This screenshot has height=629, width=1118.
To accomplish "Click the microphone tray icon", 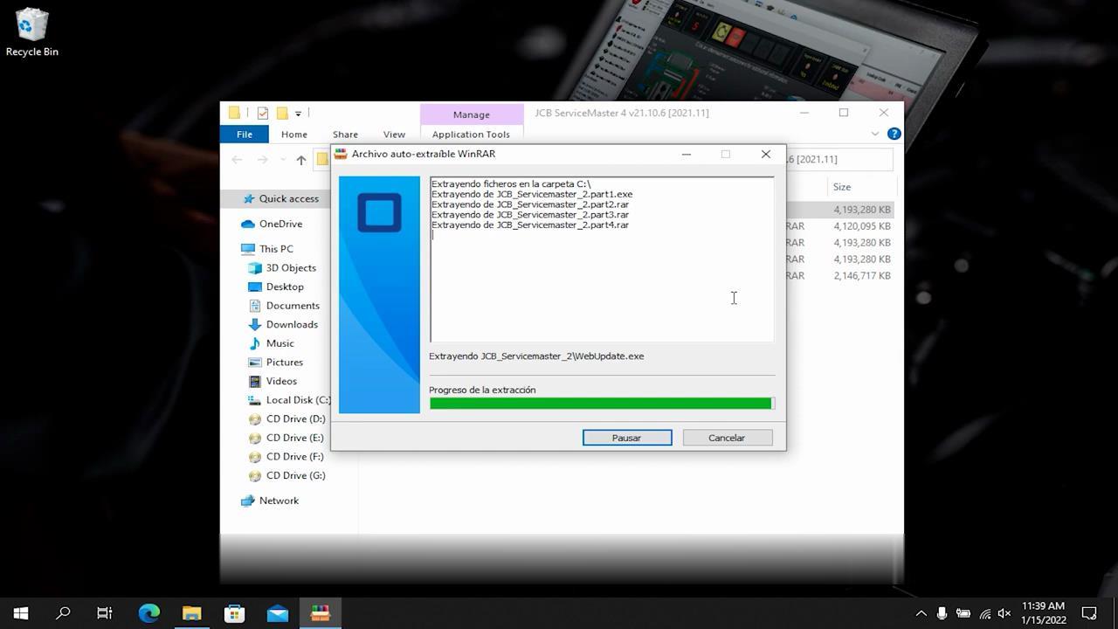I will click(942, 613).
